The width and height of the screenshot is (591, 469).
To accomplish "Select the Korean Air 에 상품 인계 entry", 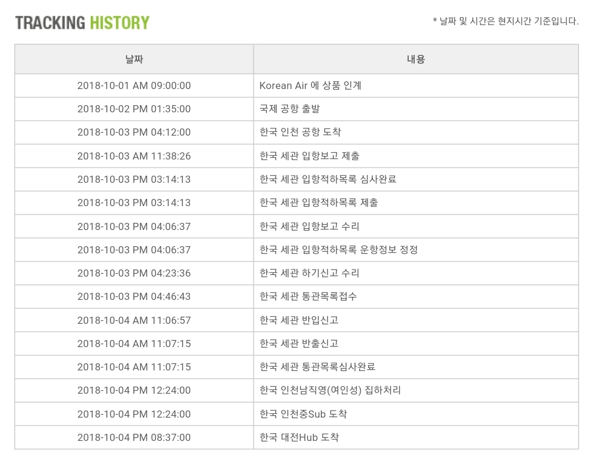I will [x=310, y=85].
